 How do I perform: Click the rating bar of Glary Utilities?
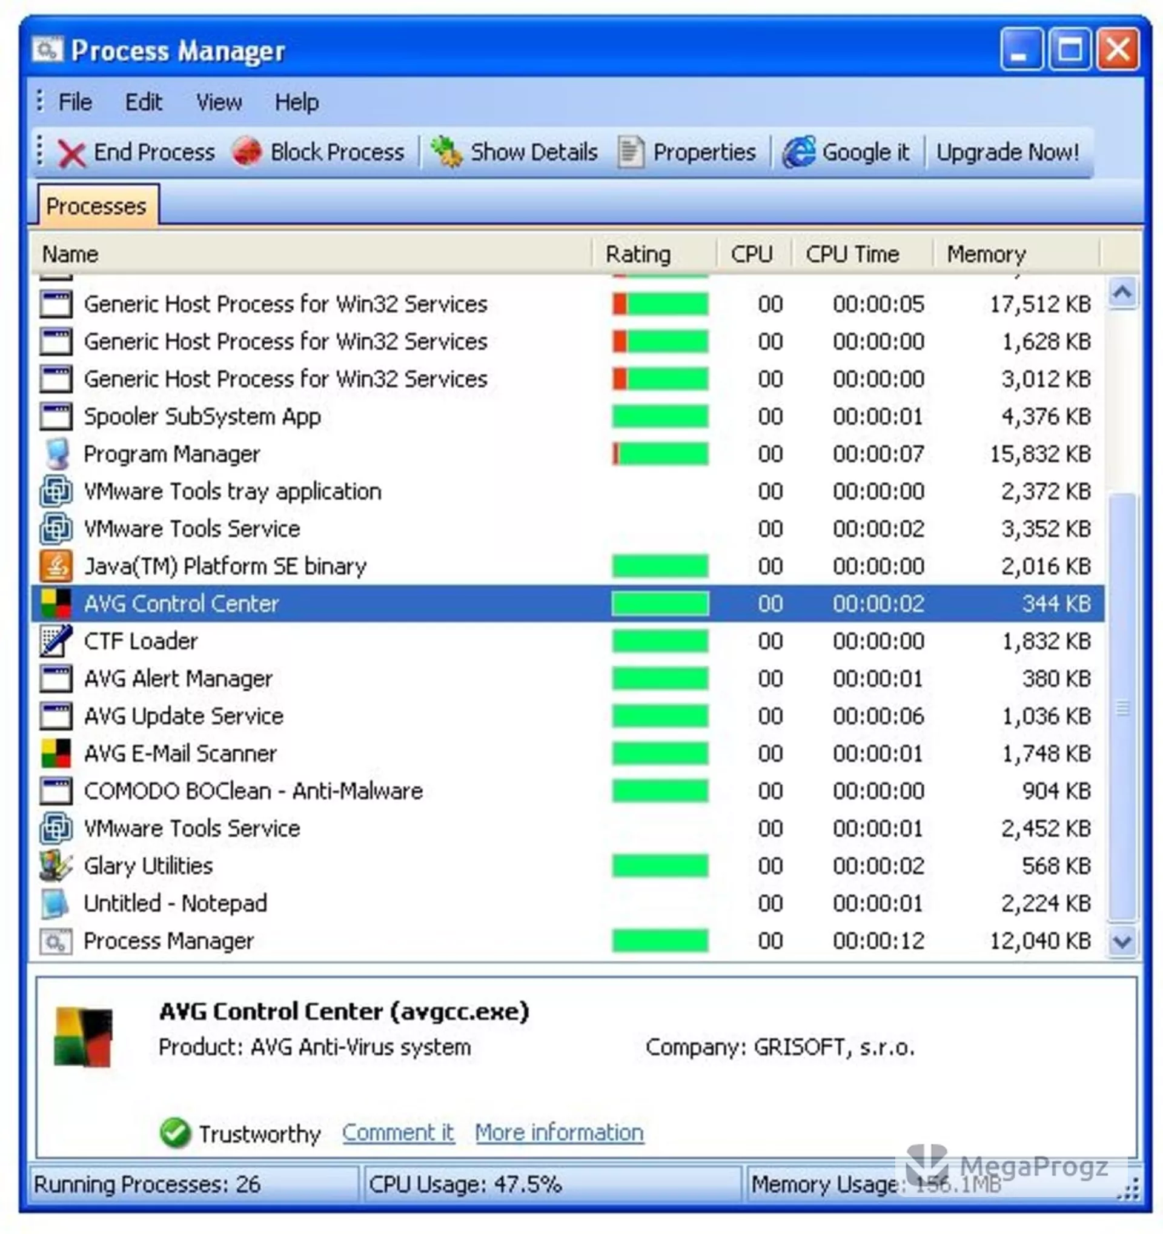pyautogui.click(x=660, y=866)
